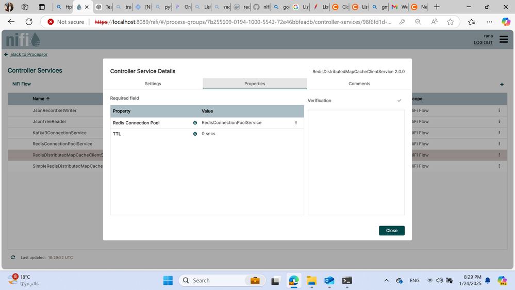Open File Explorer from taskbar
Image resolution: width=515 pixels, height=290 pixels.
[311, 281]
